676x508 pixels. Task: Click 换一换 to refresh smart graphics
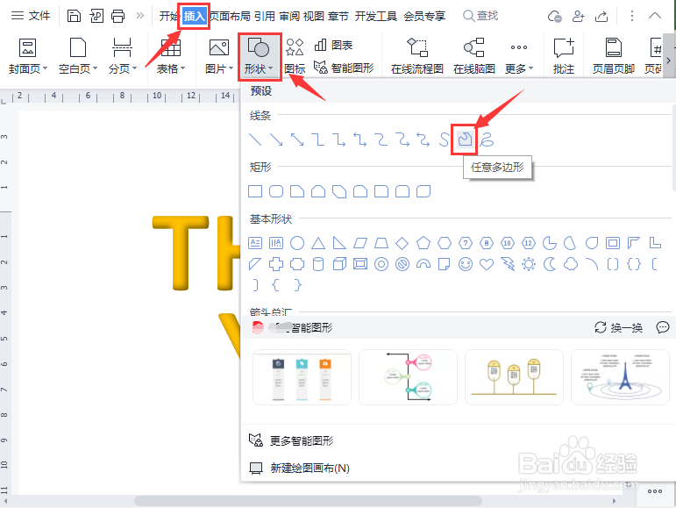pos(618,327)
